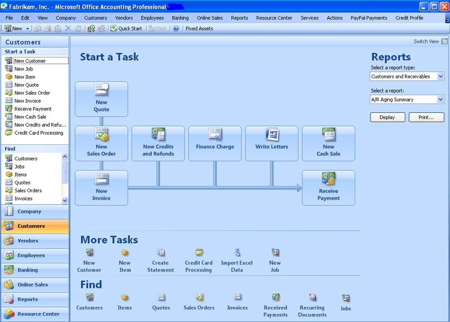
Task: Open the PayPal Payments menu
Action: (x=369, y=18)
